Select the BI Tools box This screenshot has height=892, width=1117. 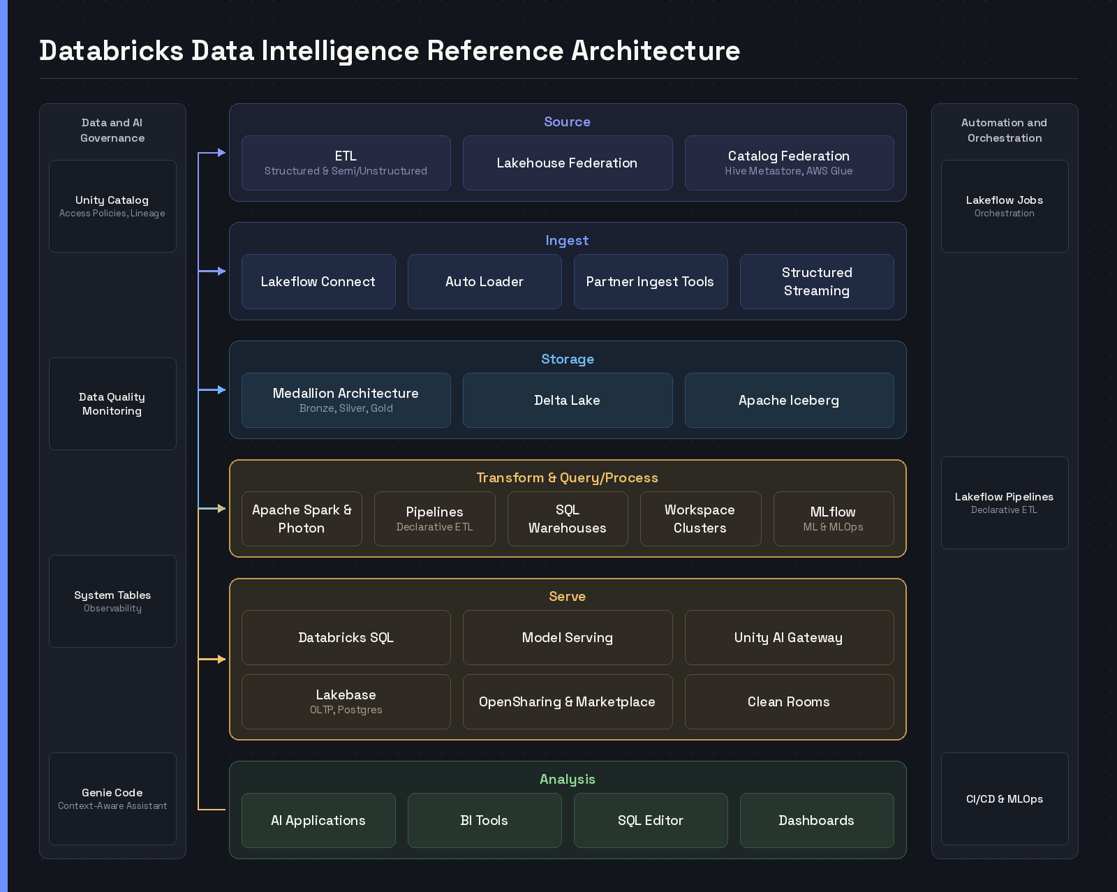point(484,820)
